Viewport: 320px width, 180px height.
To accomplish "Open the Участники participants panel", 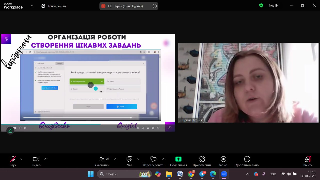I will 102,159.
